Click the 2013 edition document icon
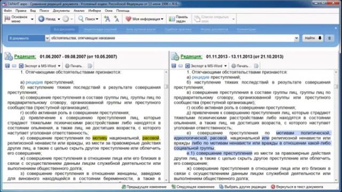Screen dimensions: 342x192 point(175,57)
